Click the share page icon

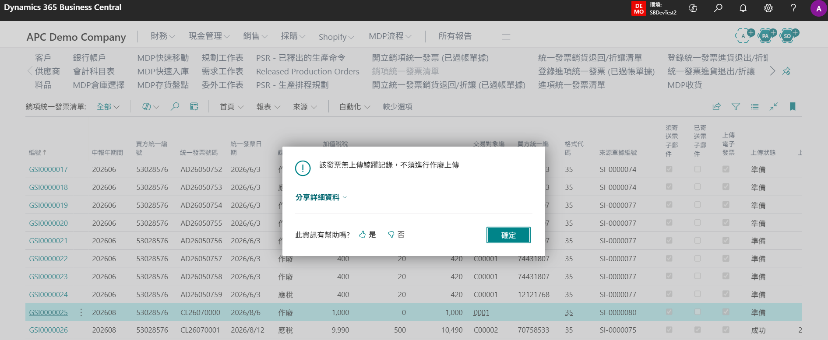point(717,106)
